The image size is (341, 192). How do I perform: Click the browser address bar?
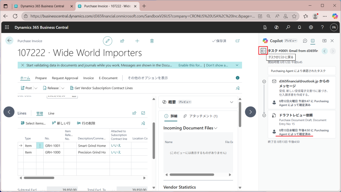tap(143, 16)
